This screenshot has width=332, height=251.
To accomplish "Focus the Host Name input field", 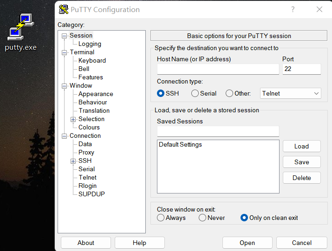I will [218, 69].
